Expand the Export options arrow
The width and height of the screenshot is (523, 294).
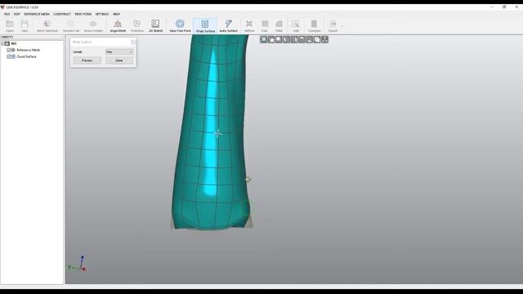pyautogui.click(x=342, y=26)
